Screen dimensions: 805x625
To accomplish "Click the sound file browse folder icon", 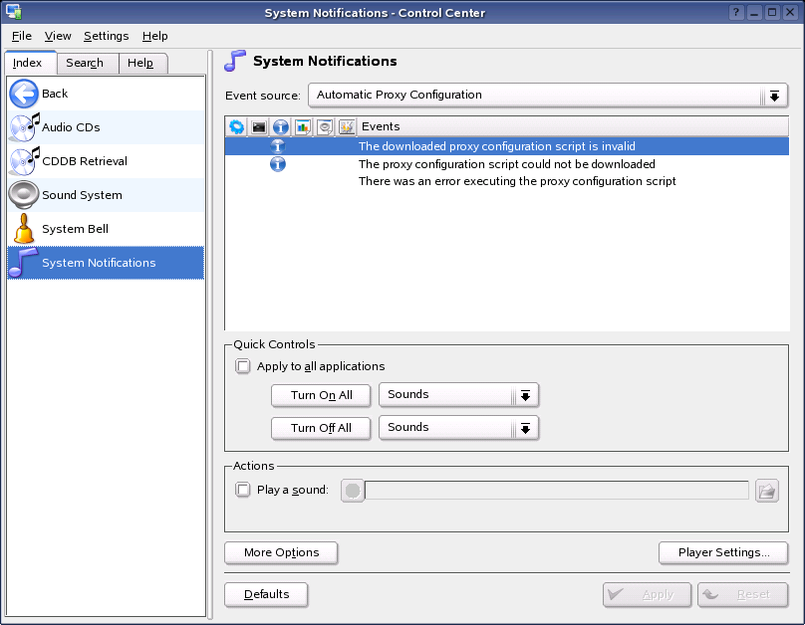I will 766,491.
